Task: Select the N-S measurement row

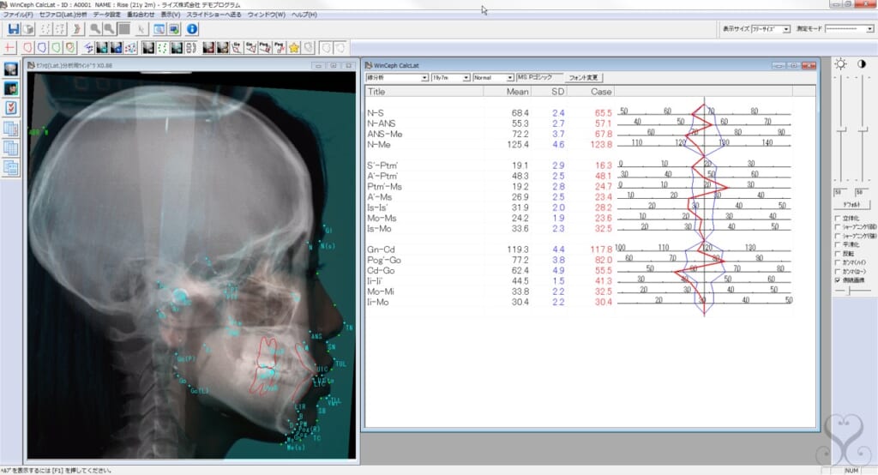Action: click(490, 113)
